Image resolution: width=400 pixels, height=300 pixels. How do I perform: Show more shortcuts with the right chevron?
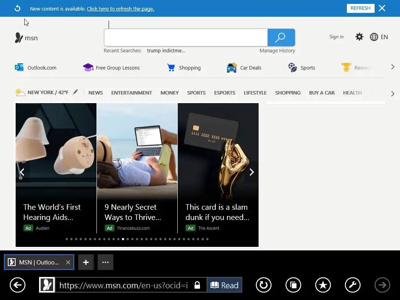[393, 67]
